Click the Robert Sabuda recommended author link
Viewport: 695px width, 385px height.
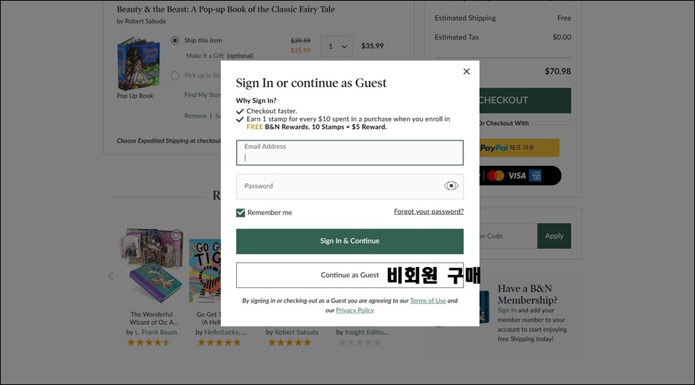tap(296, 332)
